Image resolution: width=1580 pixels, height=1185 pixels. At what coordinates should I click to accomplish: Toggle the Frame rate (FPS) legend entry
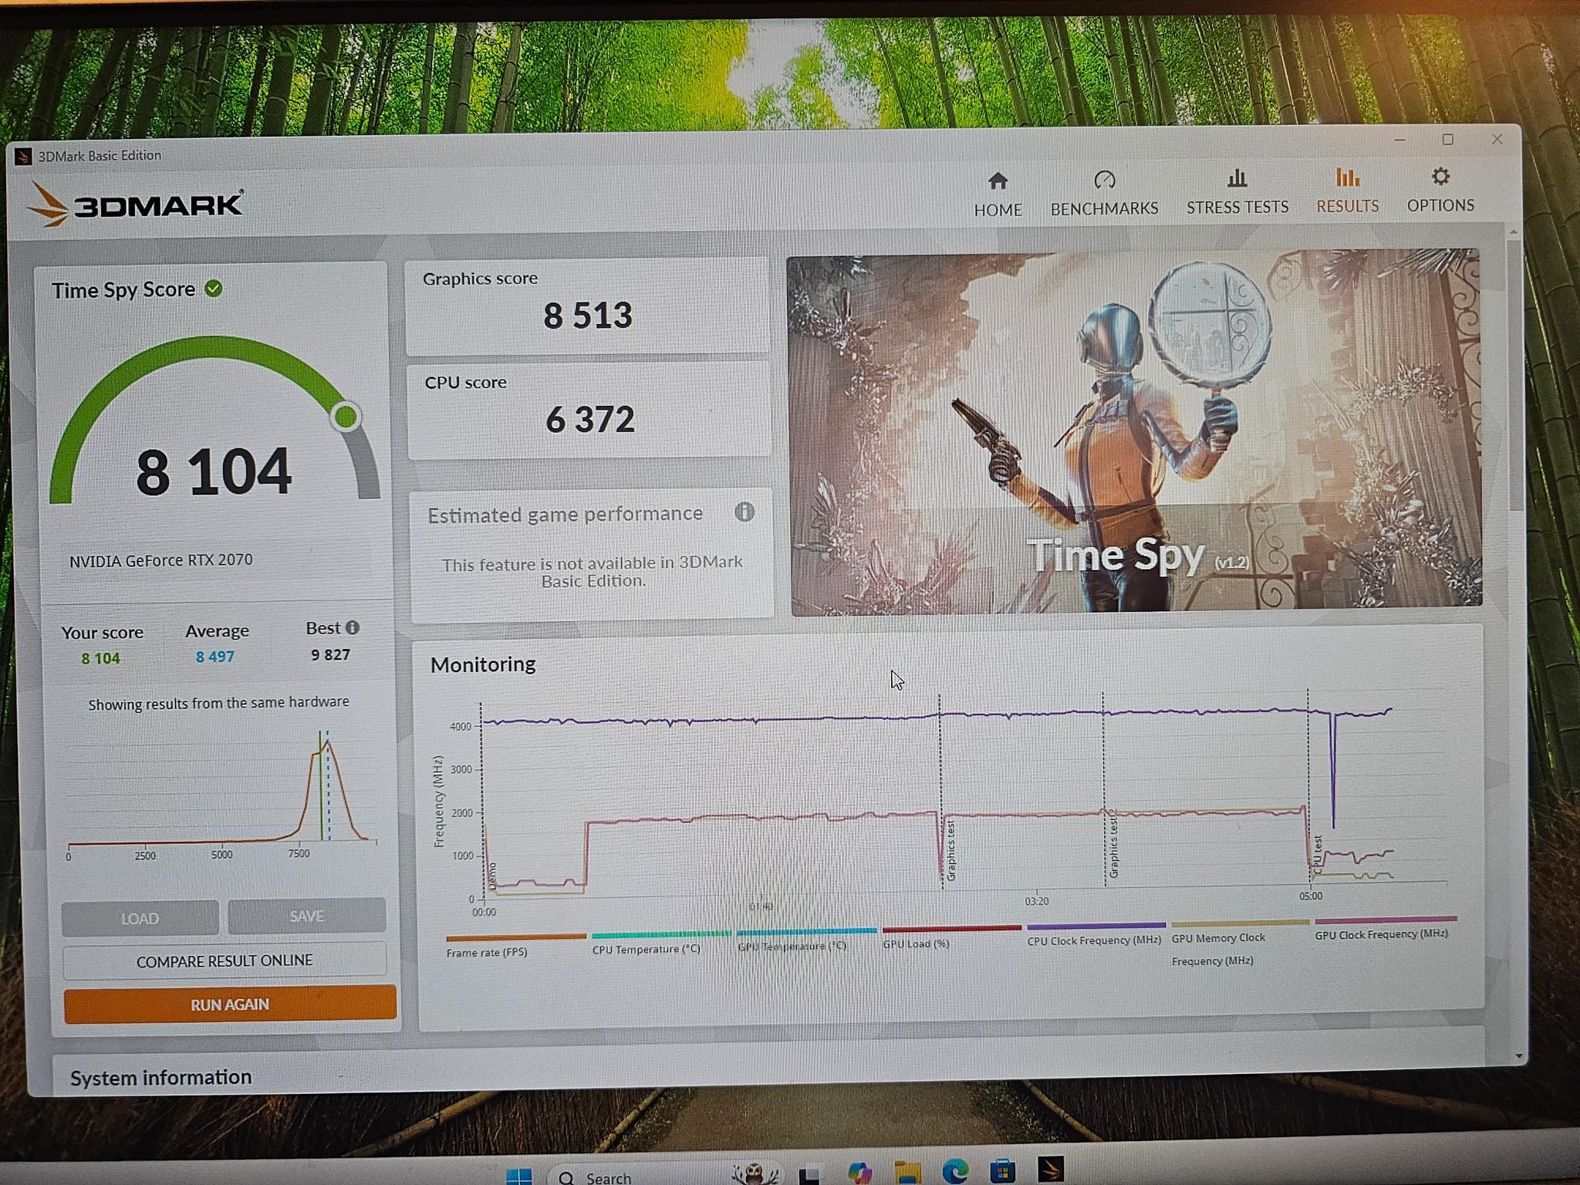515,946
